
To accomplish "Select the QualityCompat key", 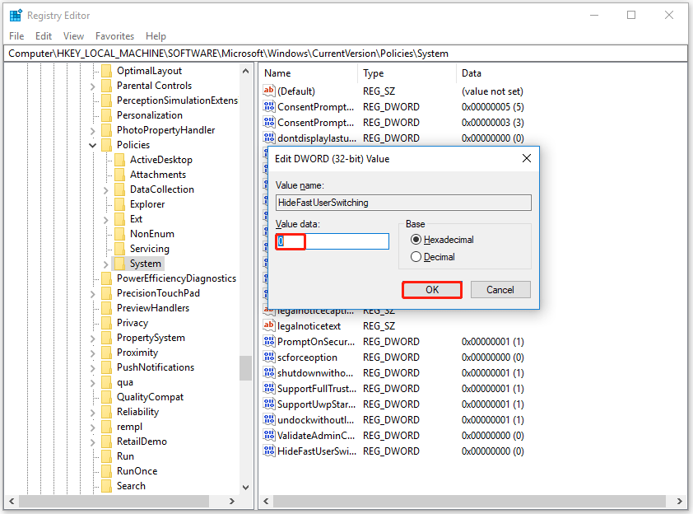I will tap(150, 397).
